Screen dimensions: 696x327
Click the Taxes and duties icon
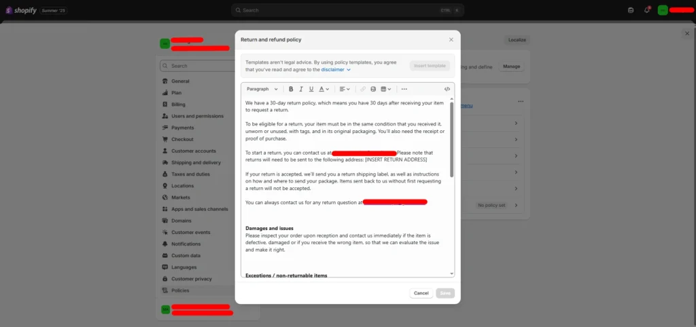165,174
